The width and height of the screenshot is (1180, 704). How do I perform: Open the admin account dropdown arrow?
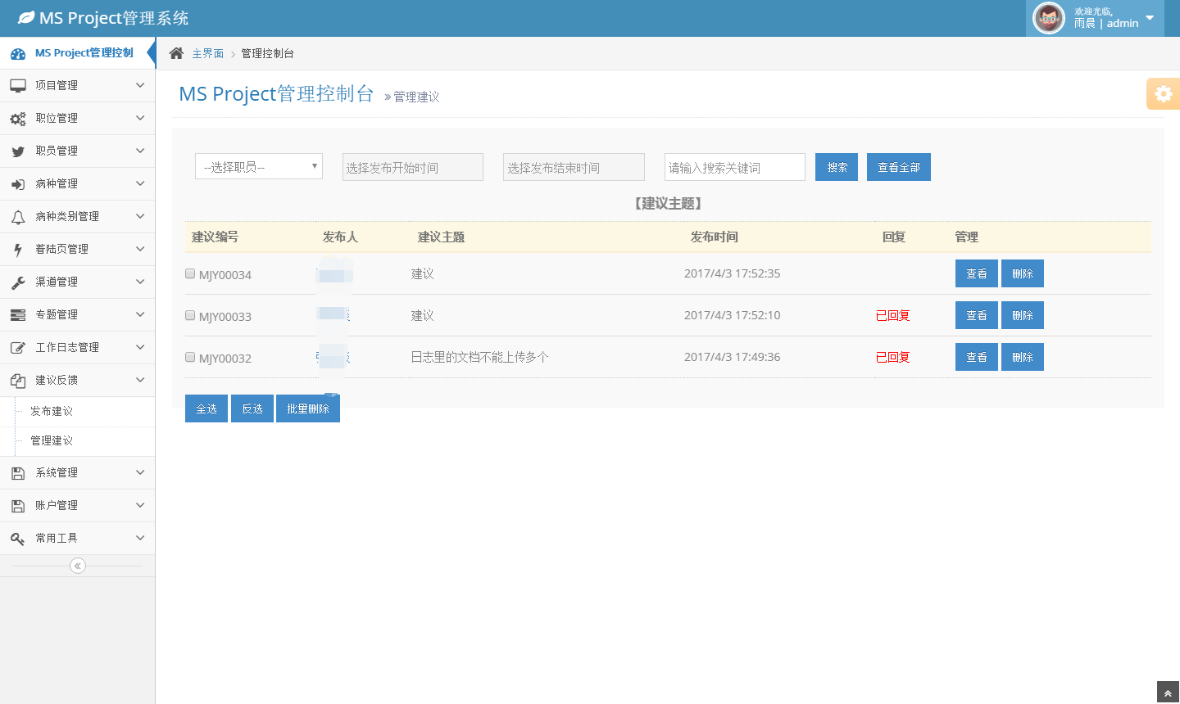coord(1150,18)
